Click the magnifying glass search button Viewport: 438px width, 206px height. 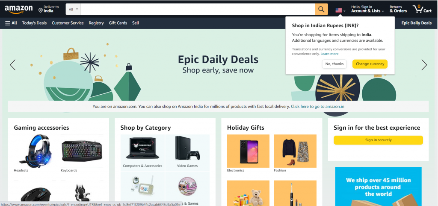pyautogui.click(x=321, y=9)
